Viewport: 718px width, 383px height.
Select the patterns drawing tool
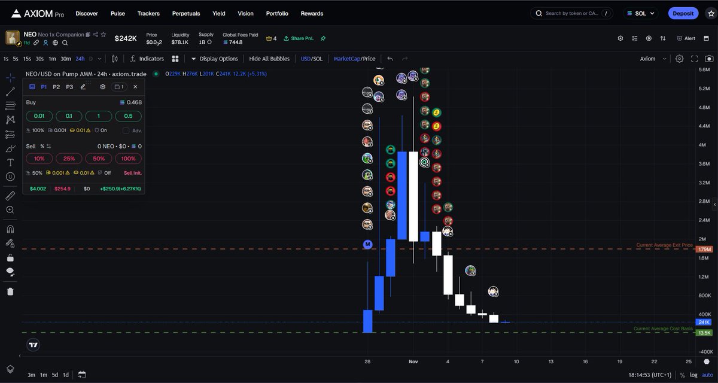10,119
